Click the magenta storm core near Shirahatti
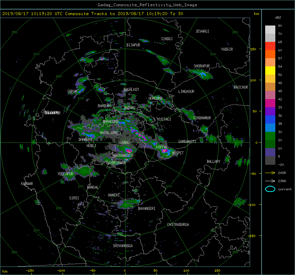295x275 pixels. (129, 150)
